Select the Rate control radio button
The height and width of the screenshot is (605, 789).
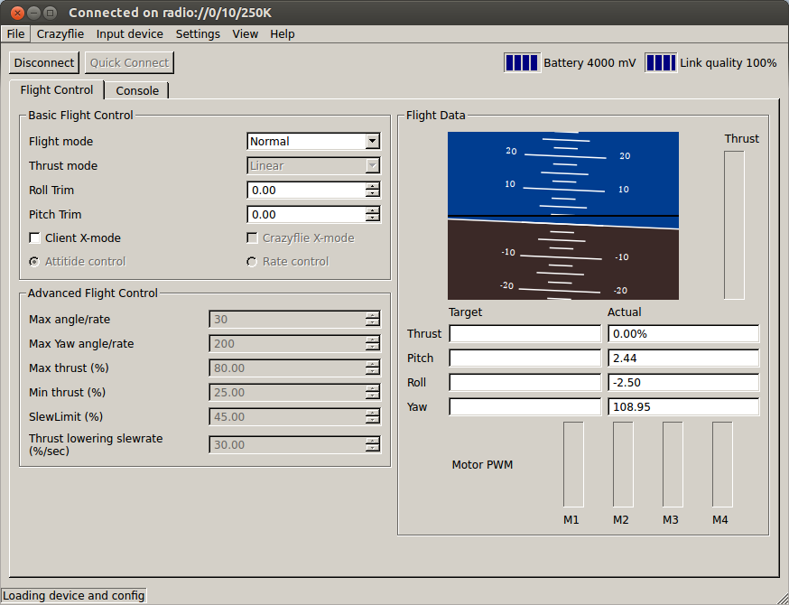point(253,262)
